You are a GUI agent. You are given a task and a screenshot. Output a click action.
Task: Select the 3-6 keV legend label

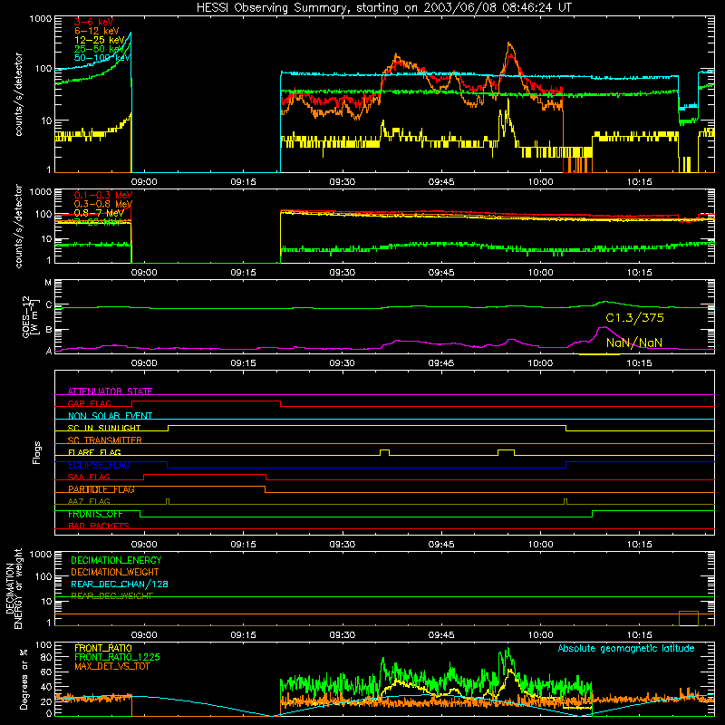[94, 22]
